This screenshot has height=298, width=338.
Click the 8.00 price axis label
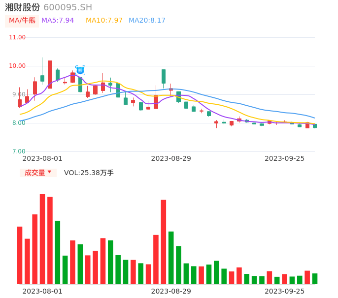19,123
